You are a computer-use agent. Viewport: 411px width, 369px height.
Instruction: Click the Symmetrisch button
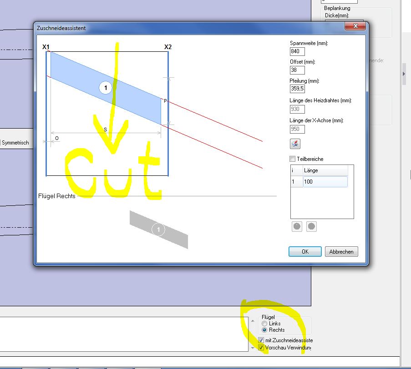(15, 143)
